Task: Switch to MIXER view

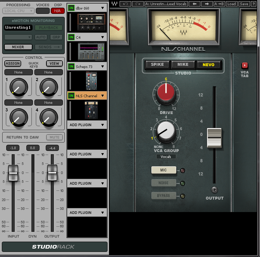Action: coord(18,47)
